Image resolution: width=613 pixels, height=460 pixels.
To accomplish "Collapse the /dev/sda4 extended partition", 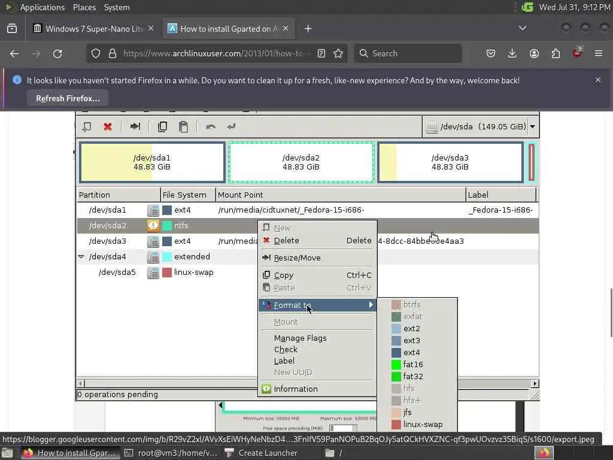I will 81,256.
